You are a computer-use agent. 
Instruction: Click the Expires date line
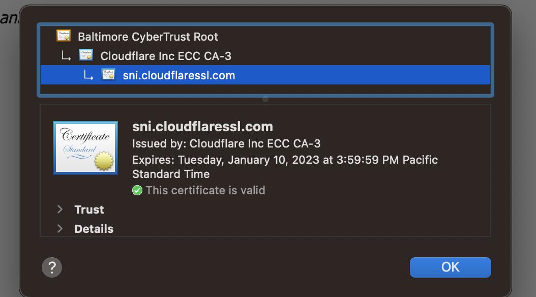point(285,160)
